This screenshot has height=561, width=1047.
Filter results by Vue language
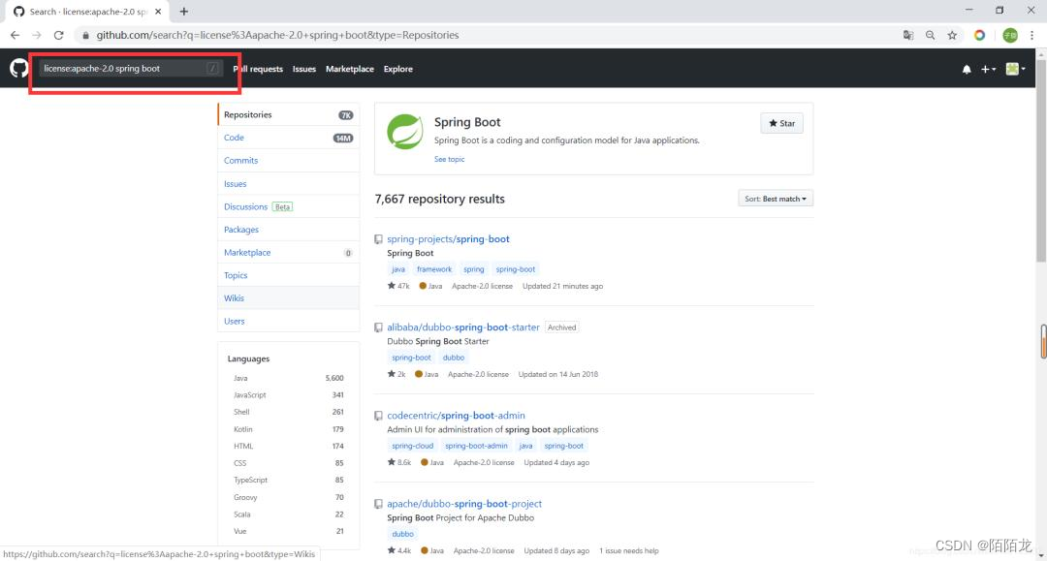coord(289,531)
